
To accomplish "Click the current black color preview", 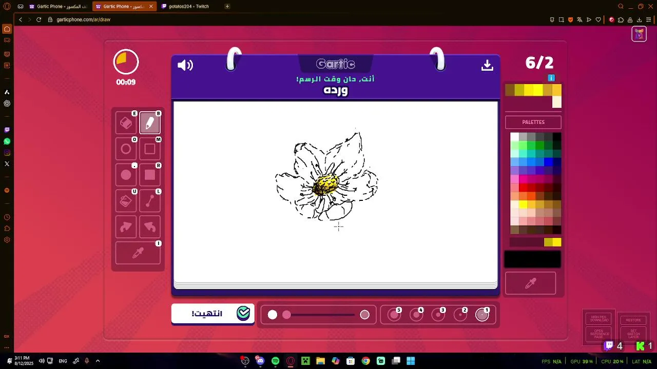I will tap(532, 259).
